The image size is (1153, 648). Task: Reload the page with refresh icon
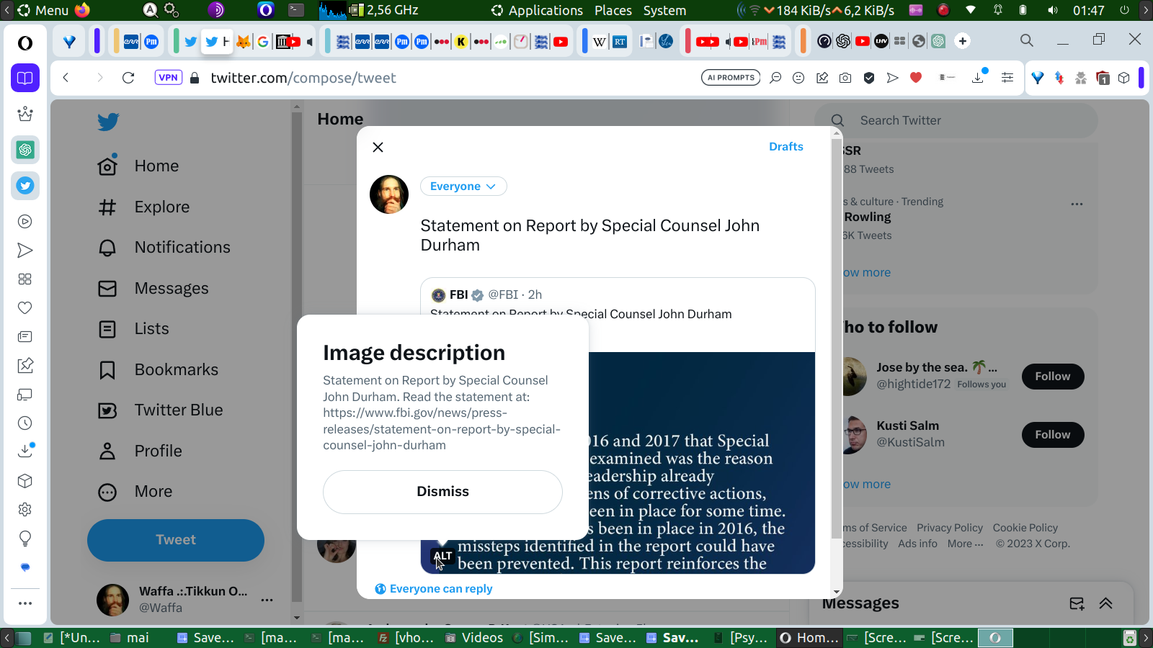click(128, 78)
